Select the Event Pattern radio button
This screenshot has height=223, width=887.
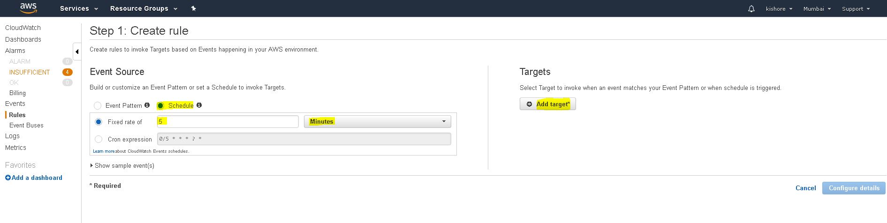(x=98, y=106)
